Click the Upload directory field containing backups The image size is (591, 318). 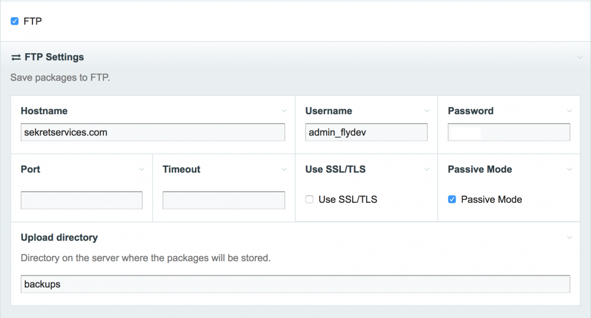click(x=295, y=284)
